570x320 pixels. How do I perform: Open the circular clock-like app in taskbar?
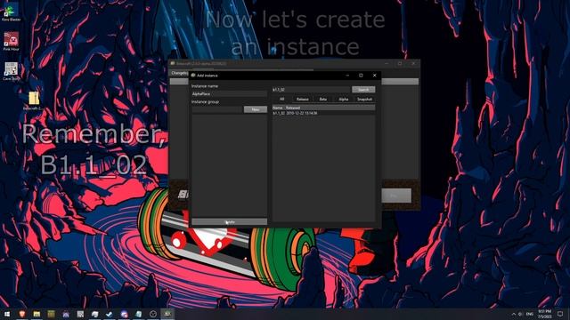tap(153, 314)
